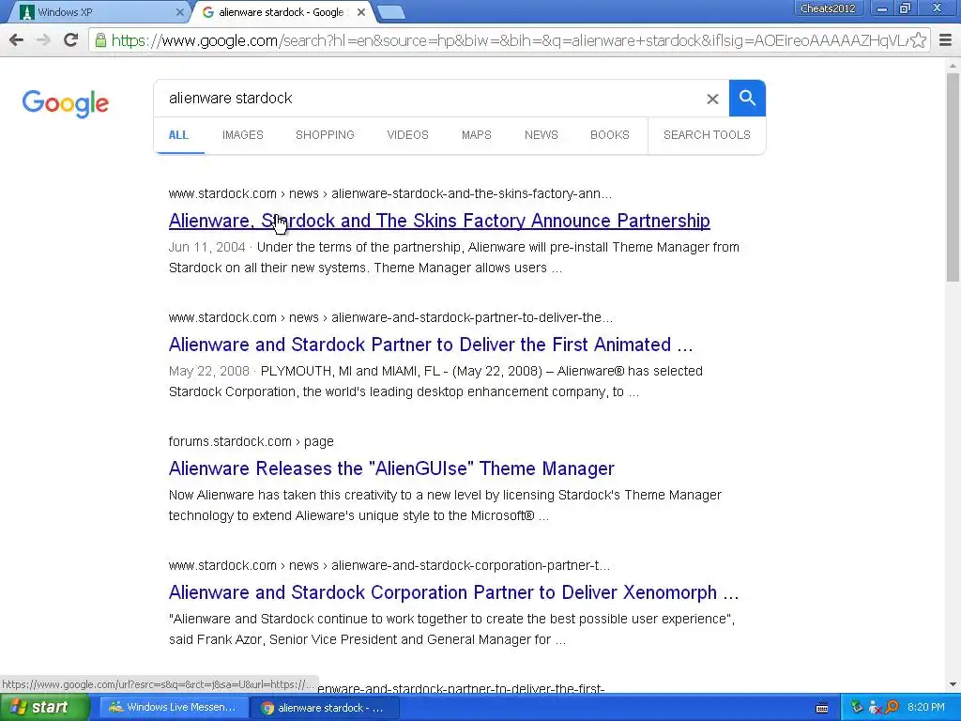Viewport: 961px width, 721px height.
Task: Click the browser forward arrow
Action: (43, 40)
